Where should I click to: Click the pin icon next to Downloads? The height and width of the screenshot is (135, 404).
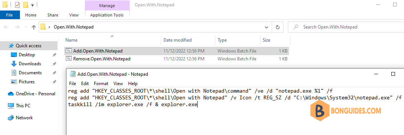click(54, 64)
